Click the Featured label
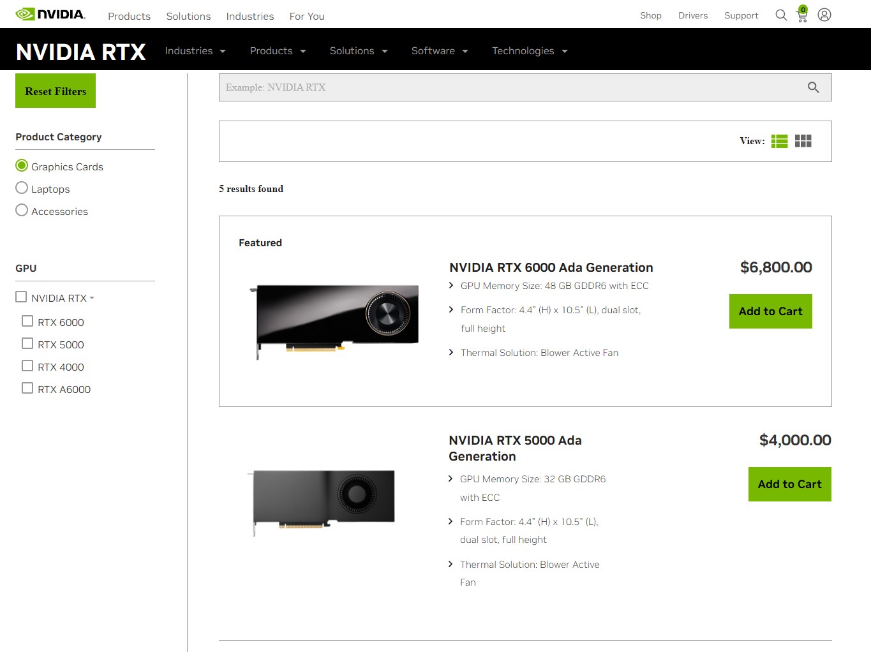This screenshot has width=871, height=652. click(260, 243)
